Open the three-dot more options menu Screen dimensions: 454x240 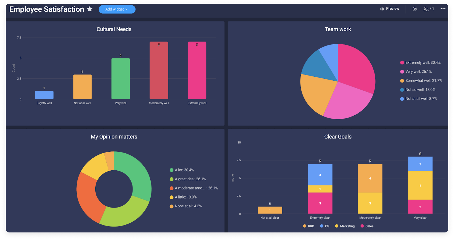pyautogui.click(x=443, y=9)
